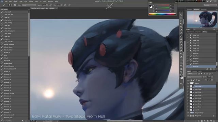Toggle pressure for size icon
The image size is (218, 122).
[69, 5]
